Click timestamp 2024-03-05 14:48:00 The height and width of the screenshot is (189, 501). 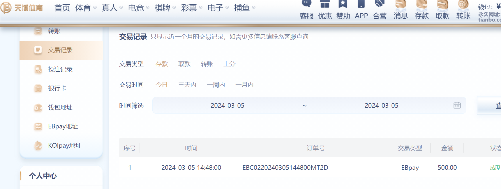(191, 167)
